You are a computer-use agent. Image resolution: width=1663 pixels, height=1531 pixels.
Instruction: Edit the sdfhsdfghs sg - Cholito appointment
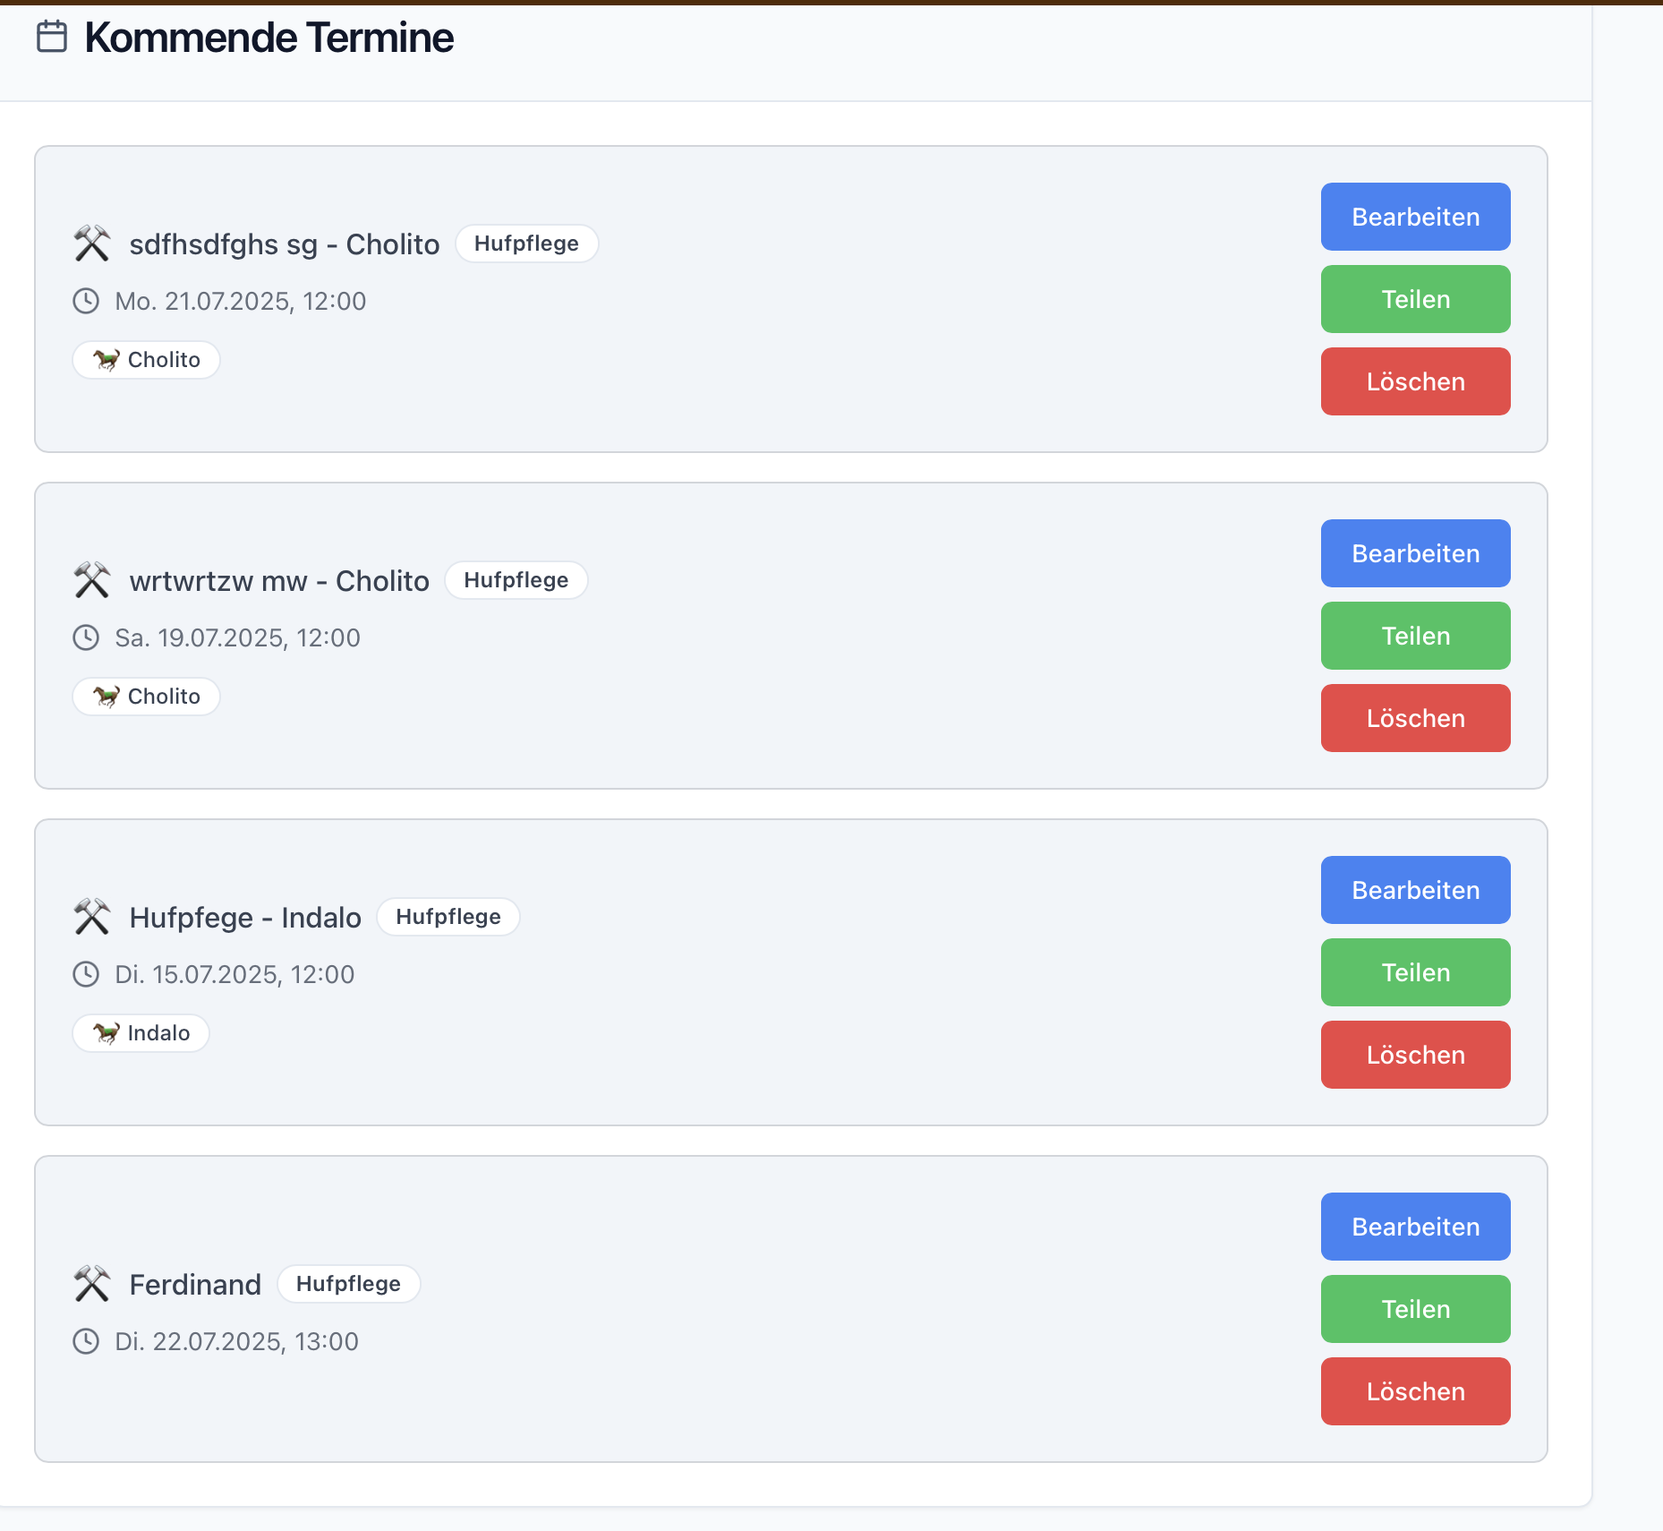coord(1415,217)
